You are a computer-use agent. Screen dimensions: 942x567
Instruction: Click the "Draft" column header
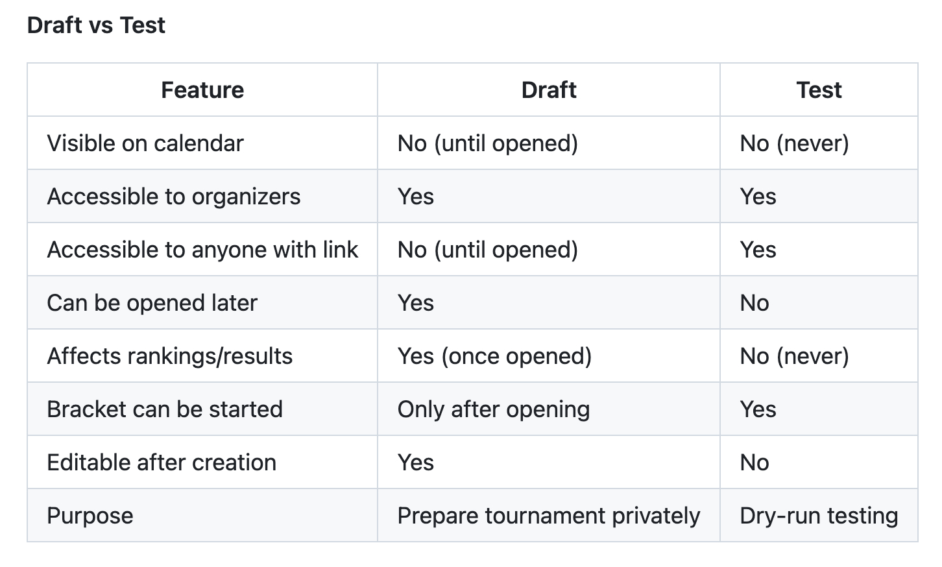tap(548, 90)
